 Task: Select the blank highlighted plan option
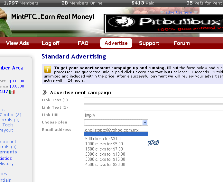[116, 134]
